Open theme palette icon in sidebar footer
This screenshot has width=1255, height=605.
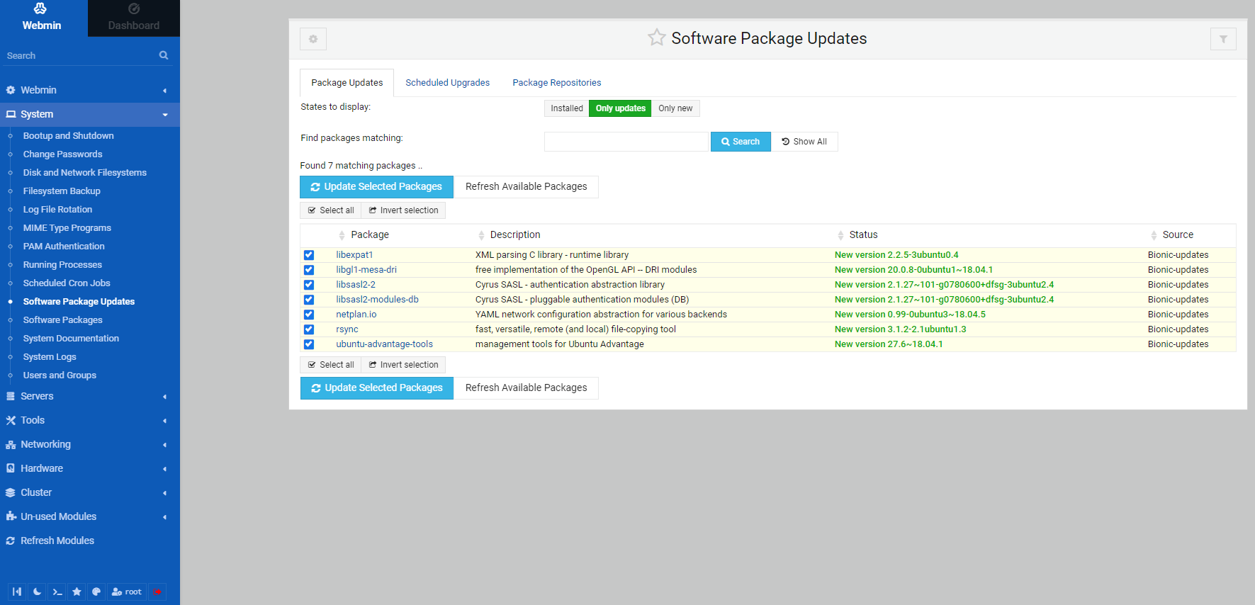[x=96, y=592]
